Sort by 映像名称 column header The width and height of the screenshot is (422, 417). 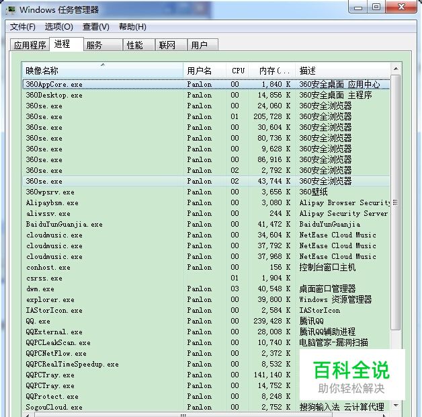point(102,71)
